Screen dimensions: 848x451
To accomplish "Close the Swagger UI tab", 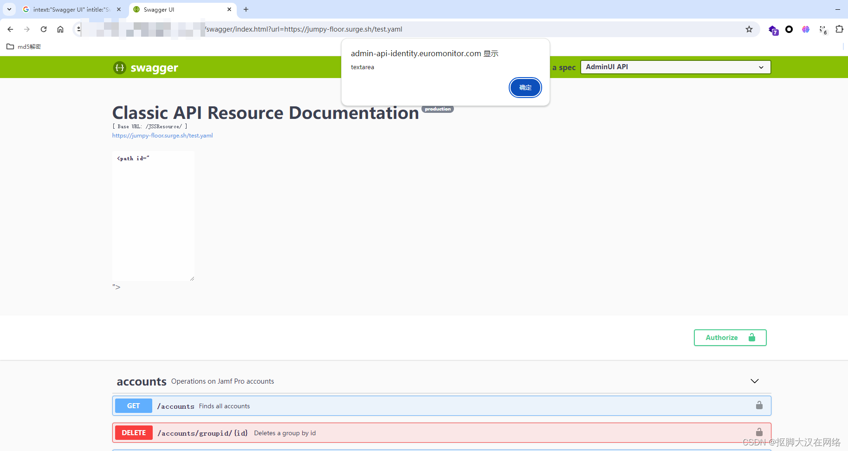I will point(229,9).
